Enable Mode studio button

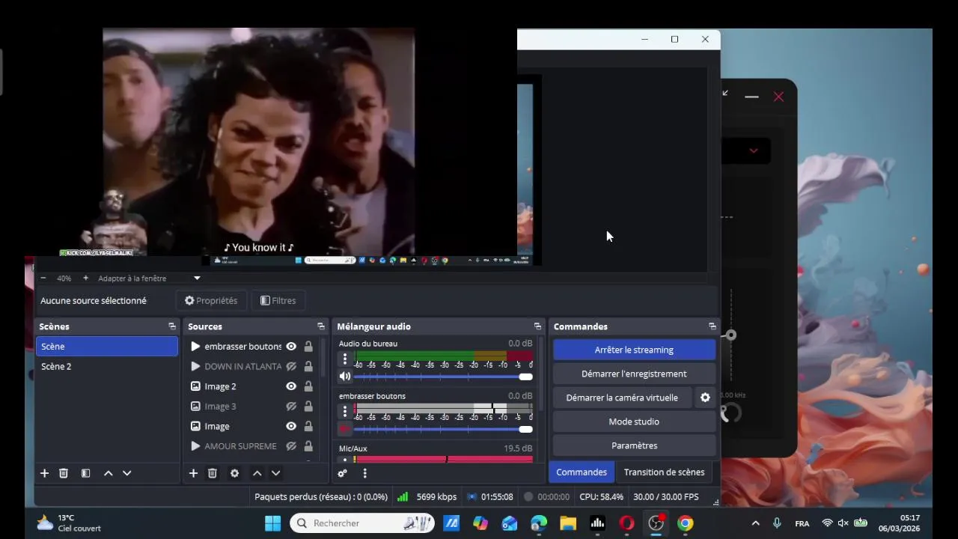[634, 421]
